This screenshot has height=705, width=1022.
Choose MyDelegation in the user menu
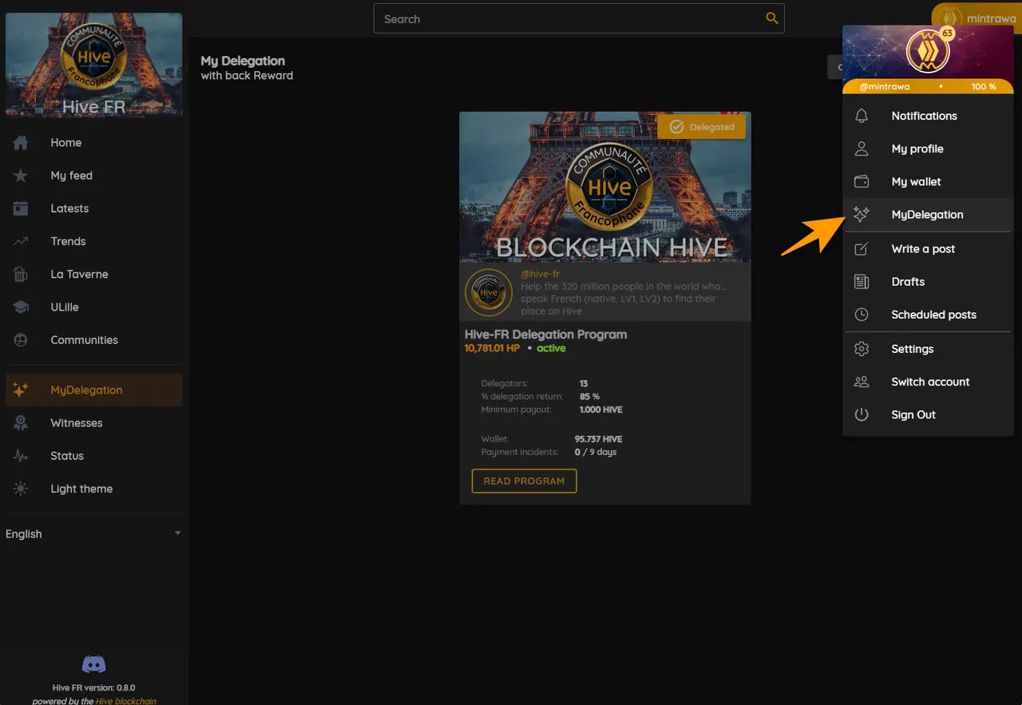[x=928, y=214]
